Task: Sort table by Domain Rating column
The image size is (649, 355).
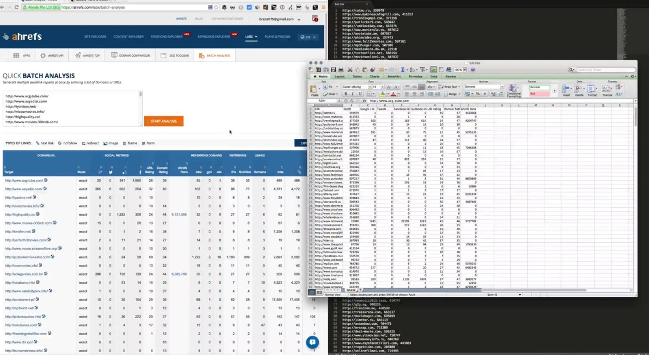Action: (x=162, y=170)
